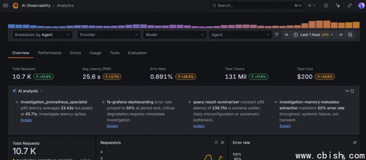Toggle Error rate panel legend list icon

click(355, 142)
